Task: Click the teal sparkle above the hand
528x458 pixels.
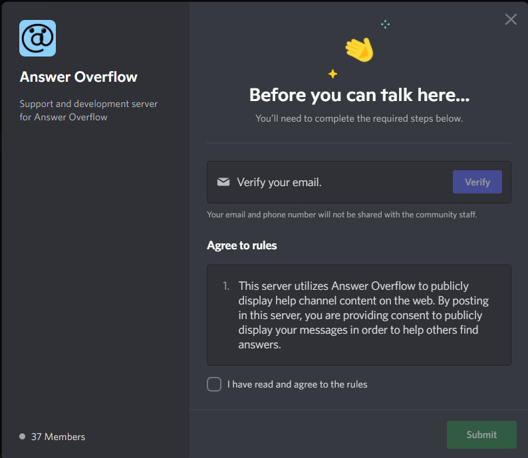Action: [x=385, y=25]
